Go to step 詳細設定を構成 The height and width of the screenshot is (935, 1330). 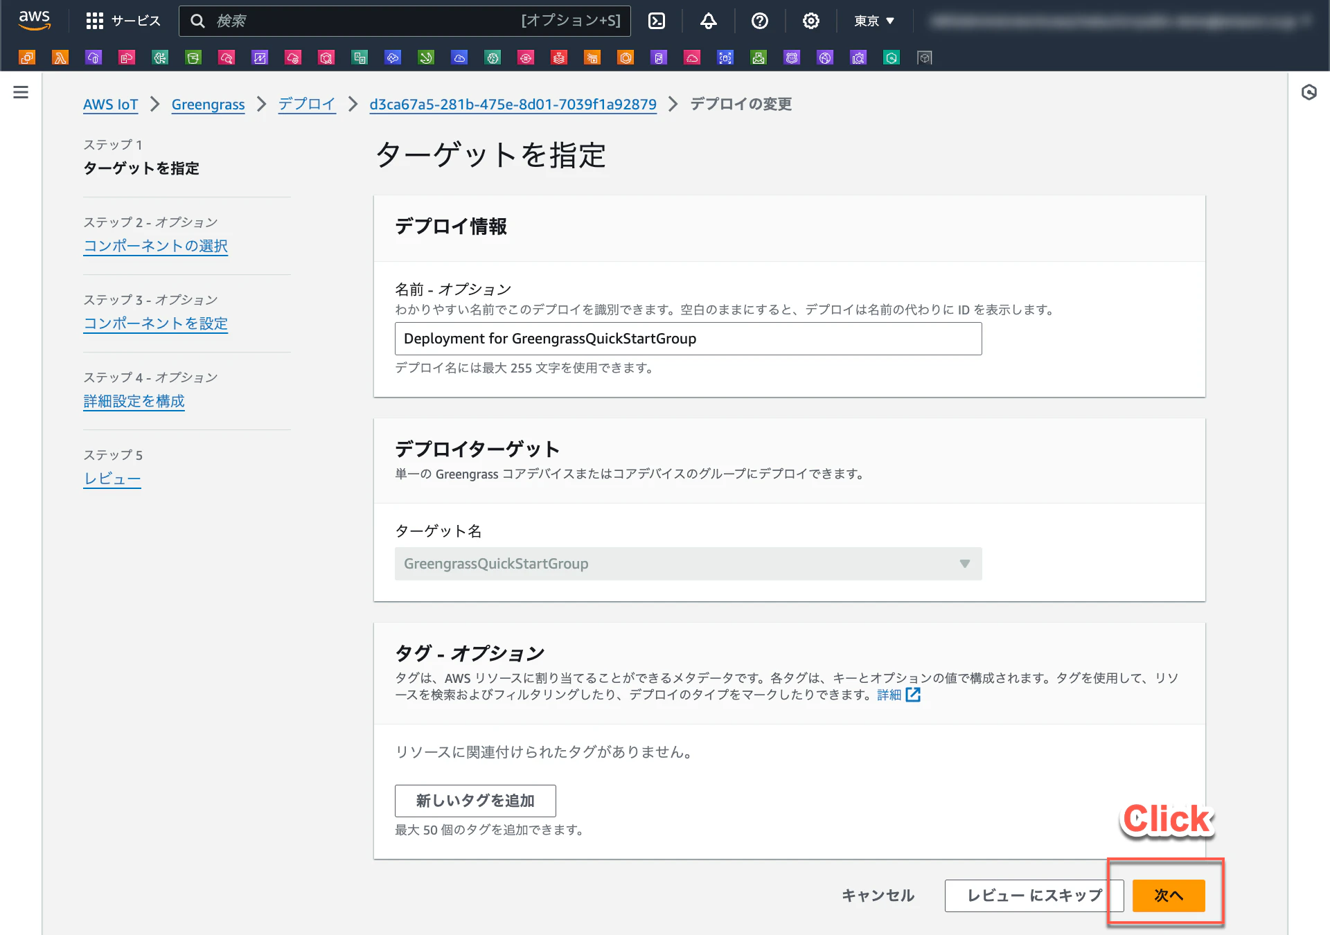coord(134,401)
